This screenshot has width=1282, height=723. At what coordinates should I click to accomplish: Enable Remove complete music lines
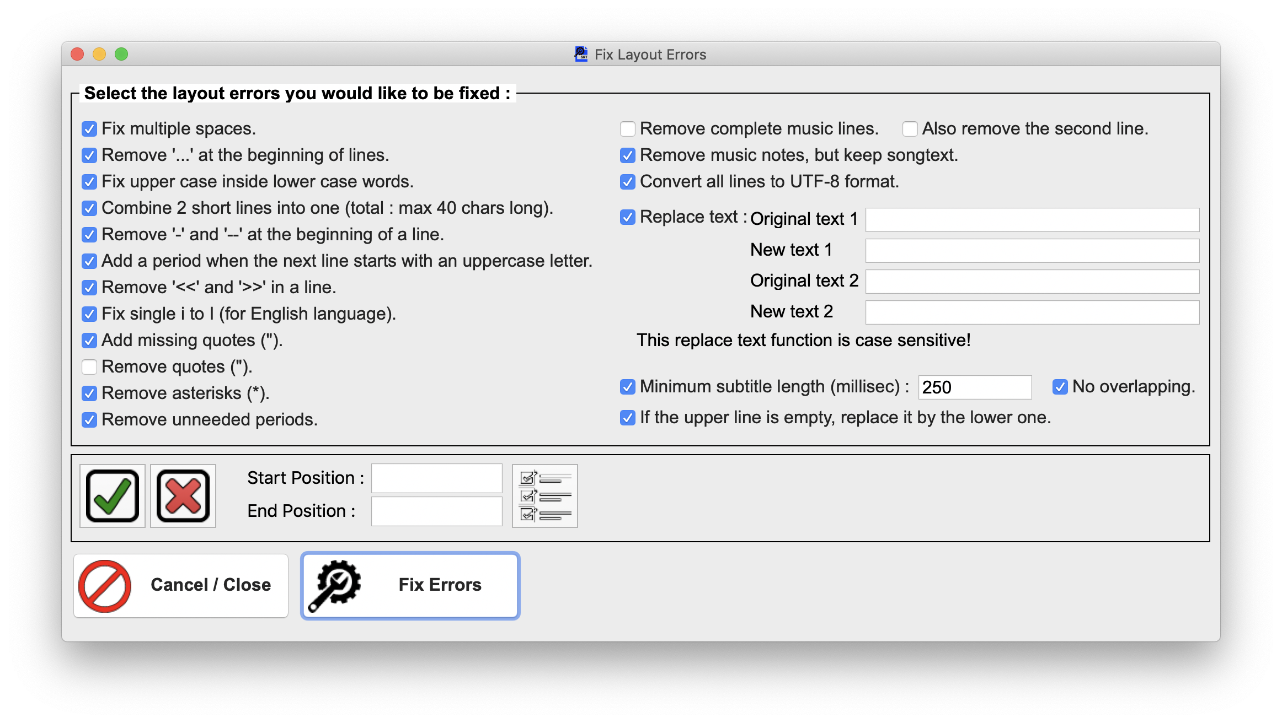tap(628, 129)
